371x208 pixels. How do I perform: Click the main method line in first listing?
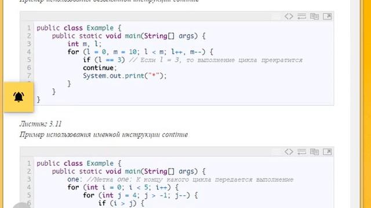[x=129, y=36]
